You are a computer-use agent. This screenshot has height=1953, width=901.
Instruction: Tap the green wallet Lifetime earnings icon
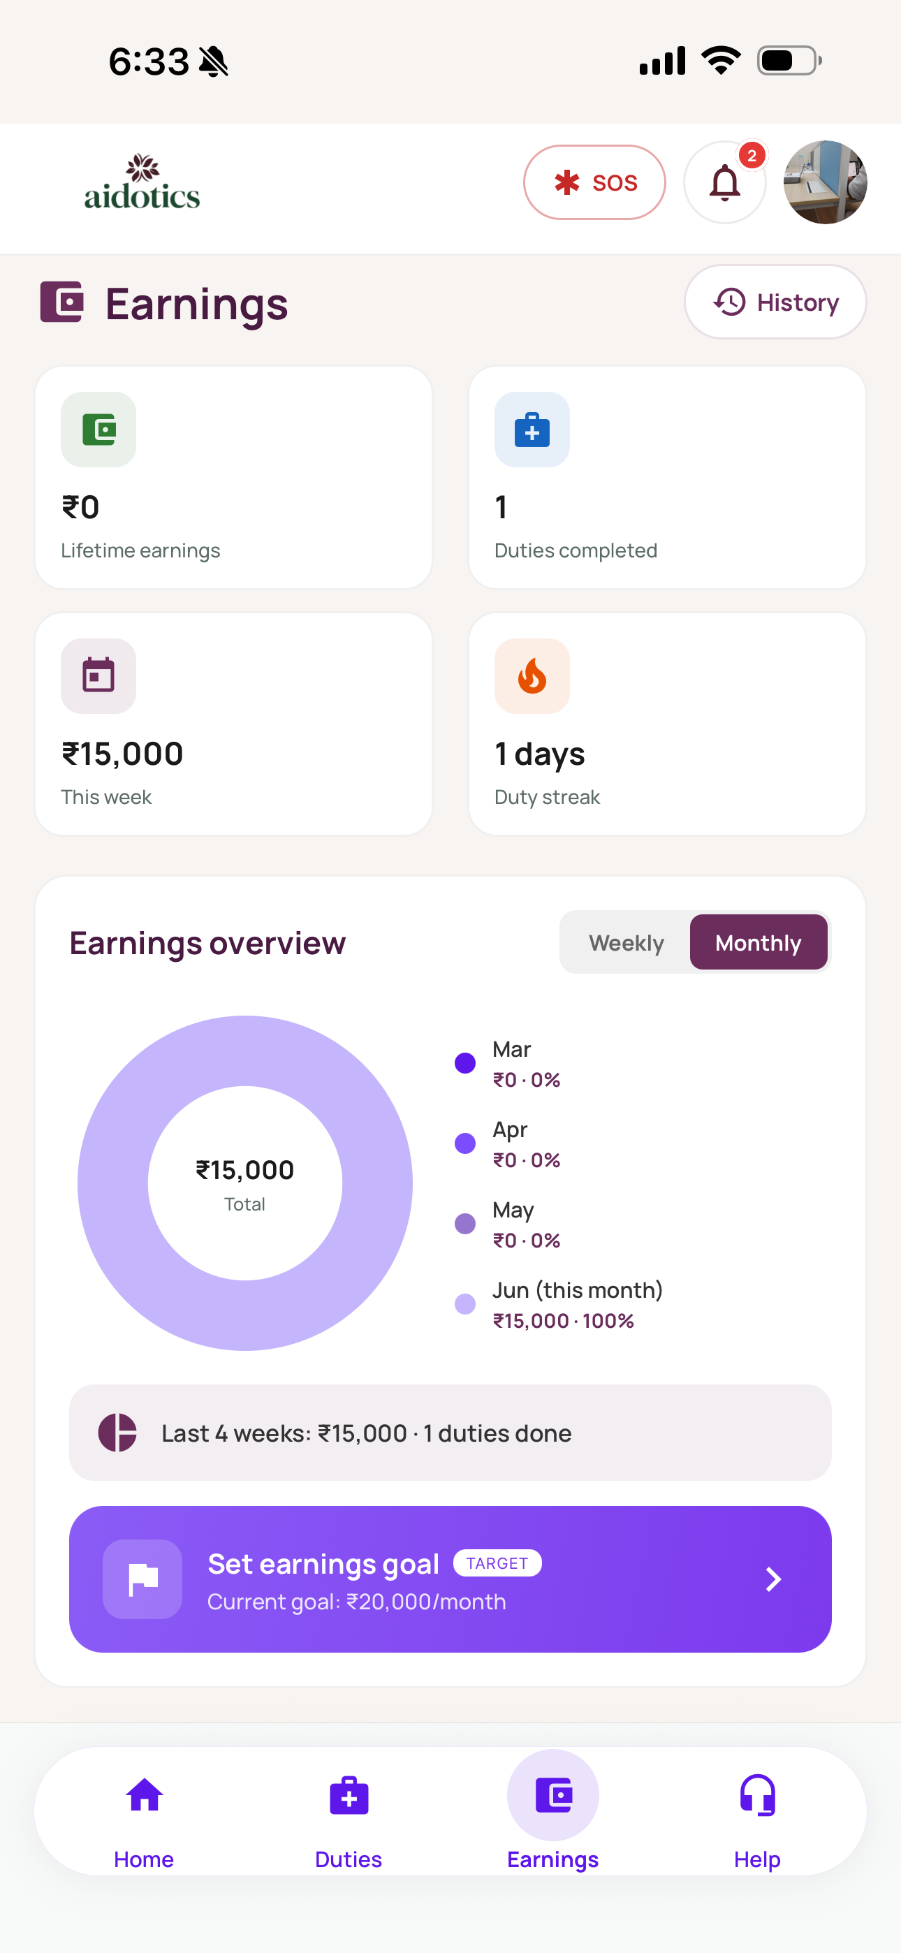coord(98,430)
